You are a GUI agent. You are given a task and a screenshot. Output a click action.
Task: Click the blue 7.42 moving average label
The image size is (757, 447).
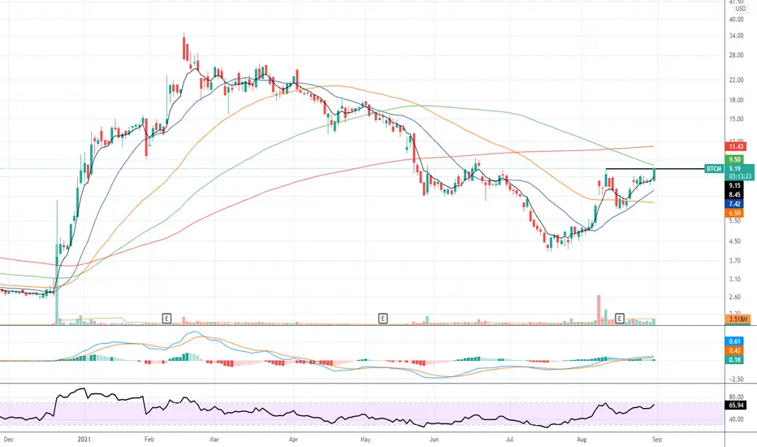[734, 204]
